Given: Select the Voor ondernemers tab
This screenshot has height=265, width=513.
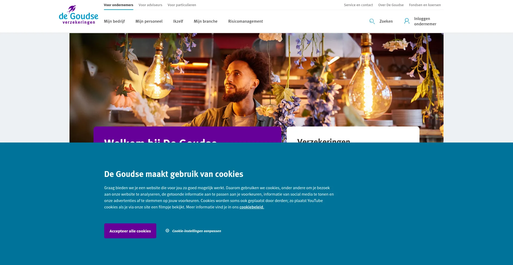Looking at the screenshot, I should [x=119, y=5].
